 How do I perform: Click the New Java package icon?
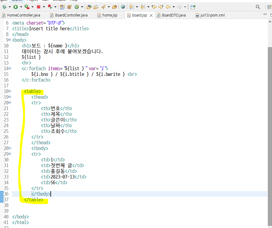pyautogui.click(x=70, y=7)
